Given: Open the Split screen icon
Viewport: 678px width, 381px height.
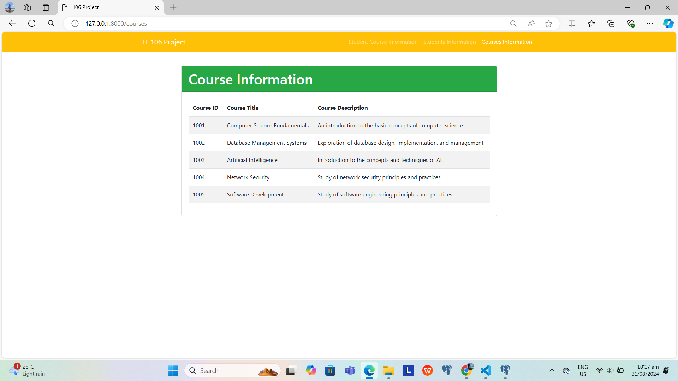Looking at the screenshot, I should [x=572, y=24].
